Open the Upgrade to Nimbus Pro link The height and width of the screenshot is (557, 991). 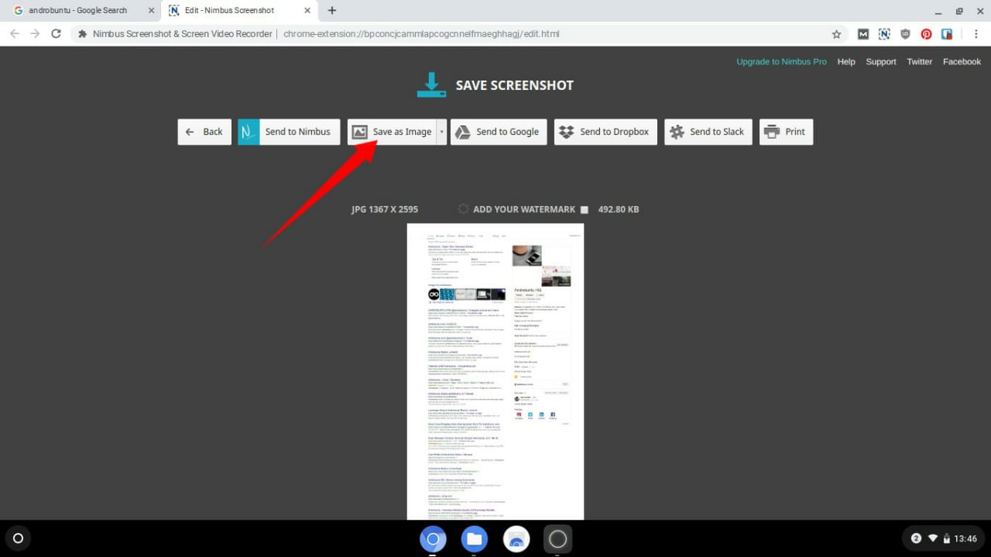click(x=781, y=61)
